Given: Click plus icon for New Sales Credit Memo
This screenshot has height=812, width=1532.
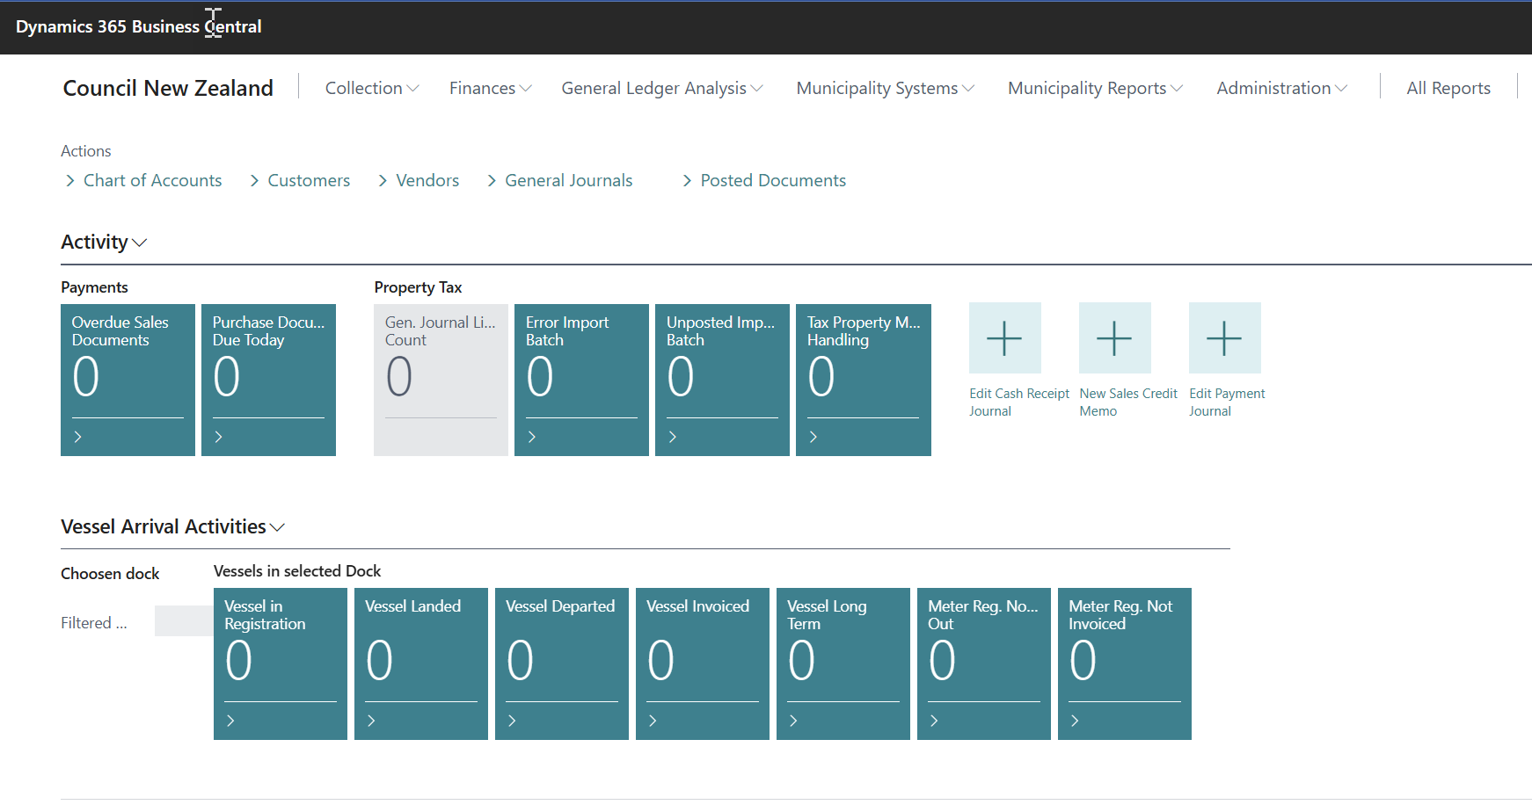Looking at the screenshot, I should [1114, 338].
